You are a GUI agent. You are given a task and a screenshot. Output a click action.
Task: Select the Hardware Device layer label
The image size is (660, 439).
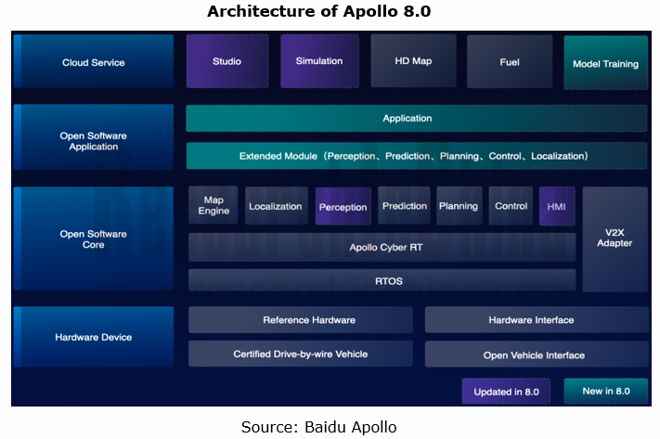(93, 337)
